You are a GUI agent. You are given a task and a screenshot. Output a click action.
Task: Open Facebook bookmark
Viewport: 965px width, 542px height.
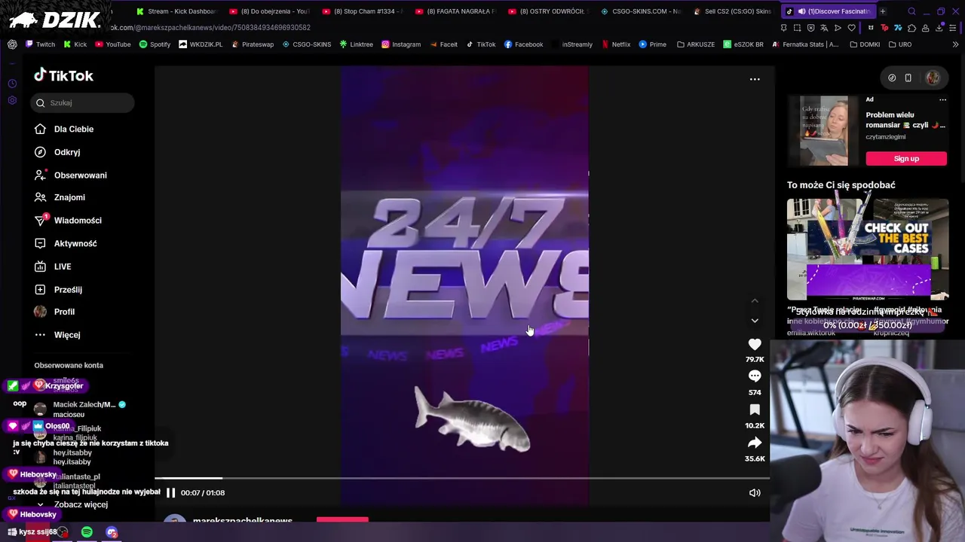point(523,44)
